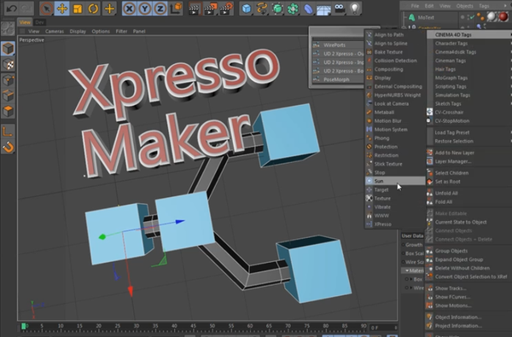Activate the Rotate tool
The image size is (512, 337).
93,9
